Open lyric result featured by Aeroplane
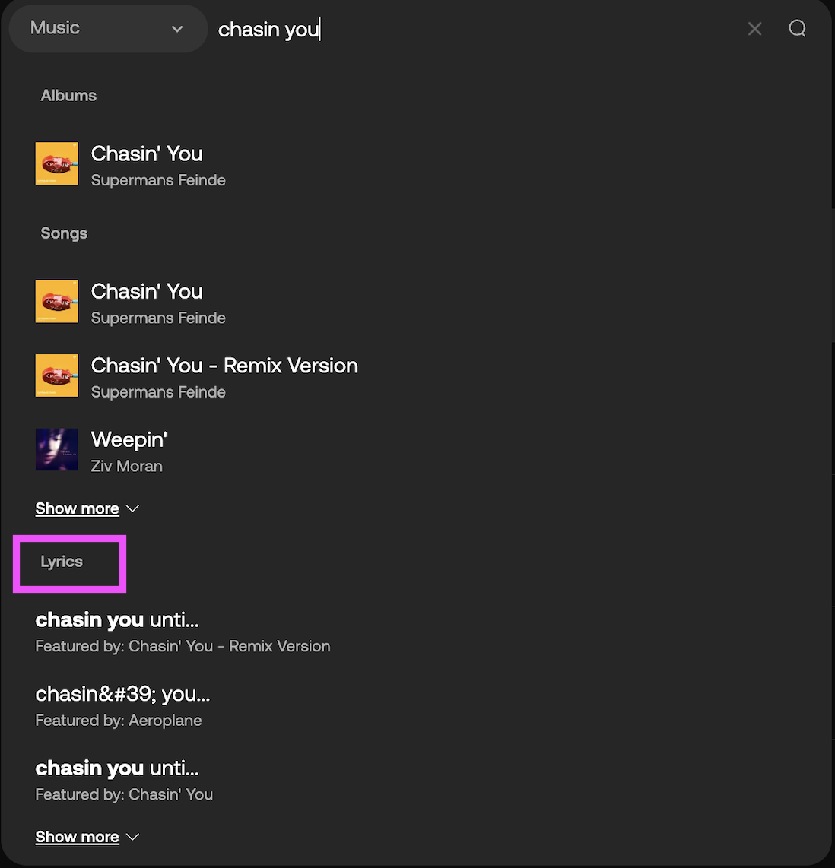The image size is (835, 868). (123, 706)
